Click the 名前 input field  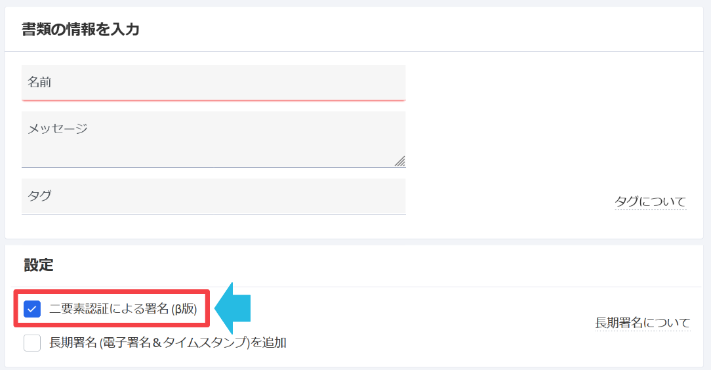pos(213,82)
